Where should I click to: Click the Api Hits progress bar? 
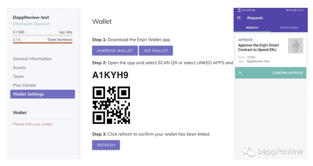click(x=43, y=35)
